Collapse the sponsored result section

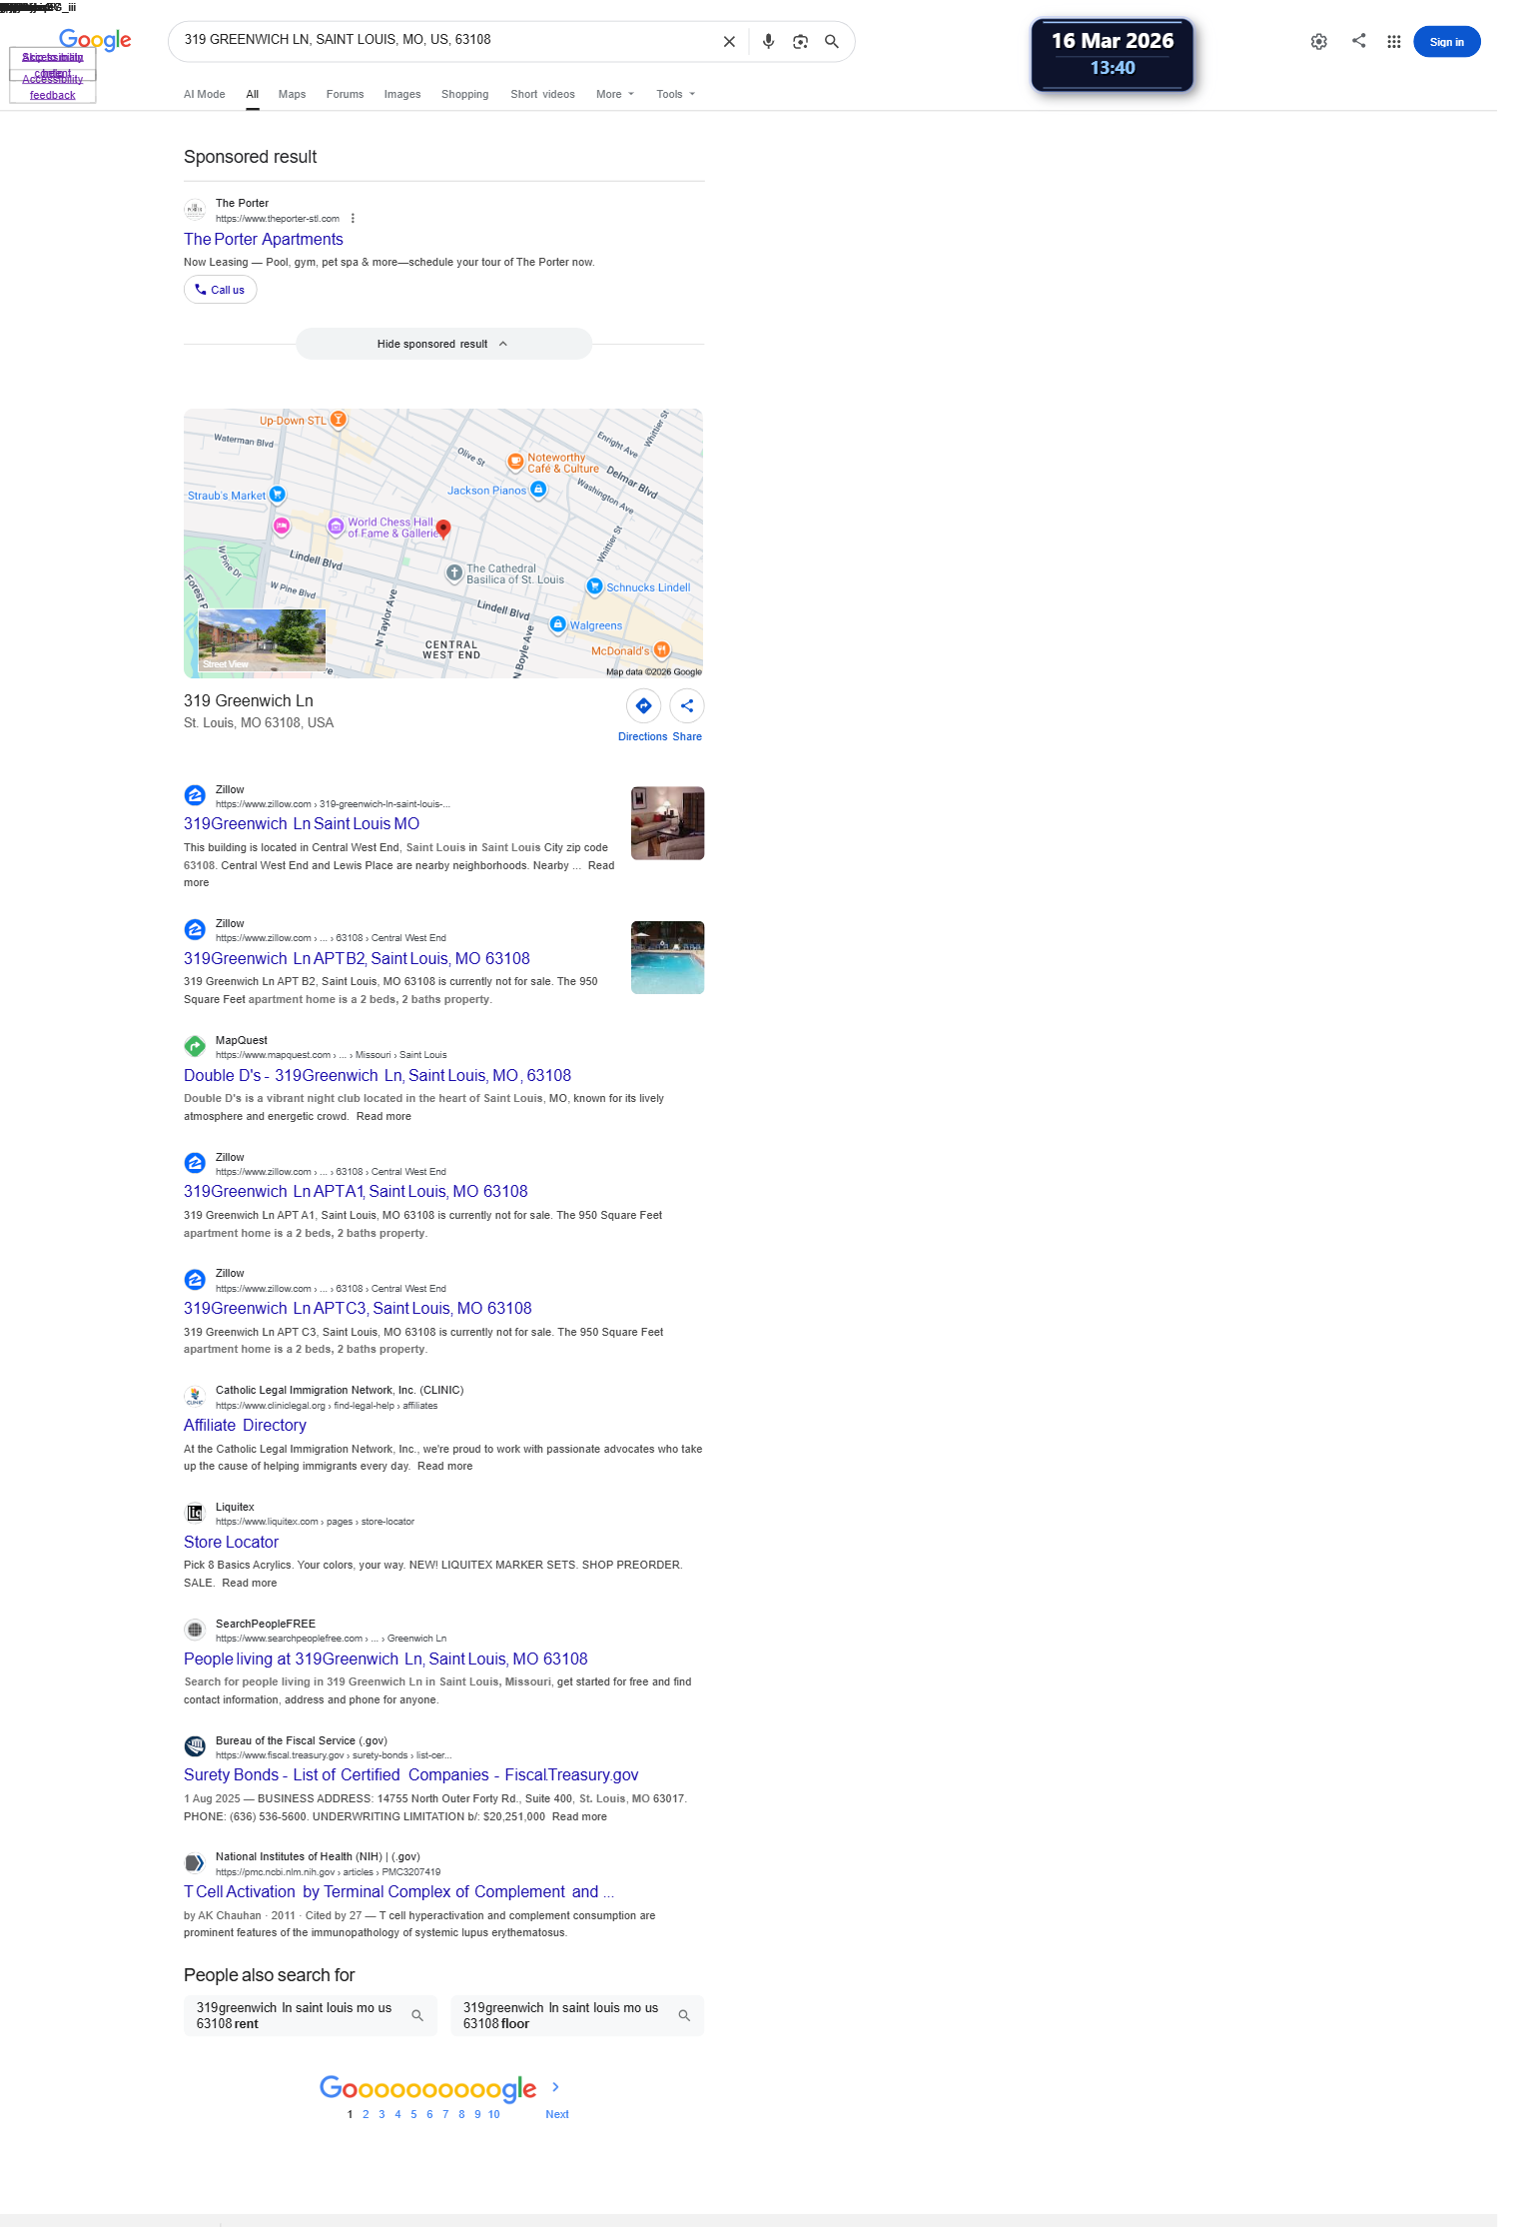tap(443, 344)
